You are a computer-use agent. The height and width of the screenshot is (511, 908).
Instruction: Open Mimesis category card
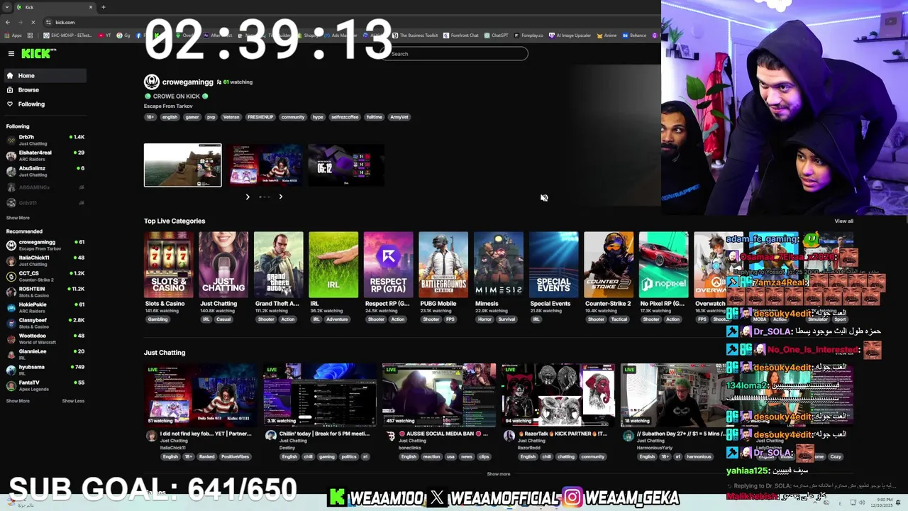(499, 265)
